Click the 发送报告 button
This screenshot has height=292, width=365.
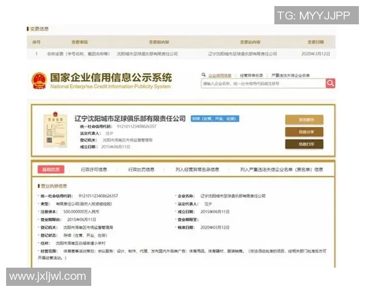coord(304,120)
